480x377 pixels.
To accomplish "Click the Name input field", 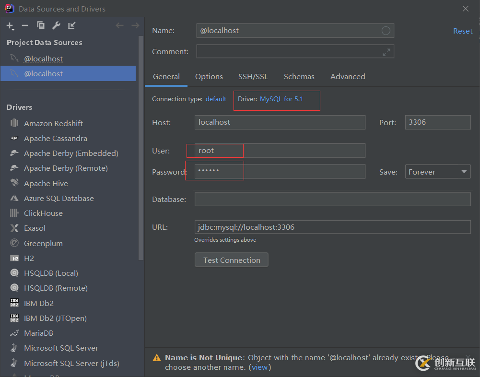I will pyautogui.click(x=295, y=31).
